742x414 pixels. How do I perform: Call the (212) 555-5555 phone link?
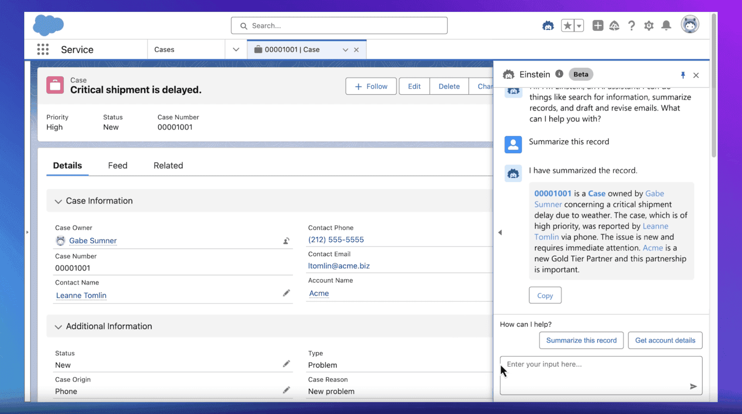point(336,240)
